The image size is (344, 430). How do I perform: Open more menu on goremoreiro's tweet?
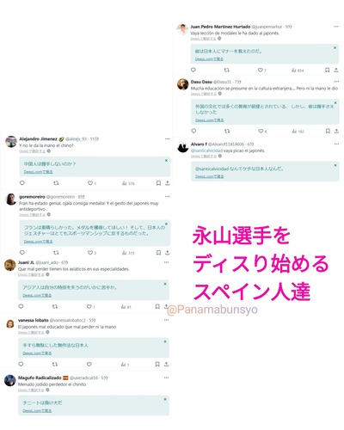(167, 197)
